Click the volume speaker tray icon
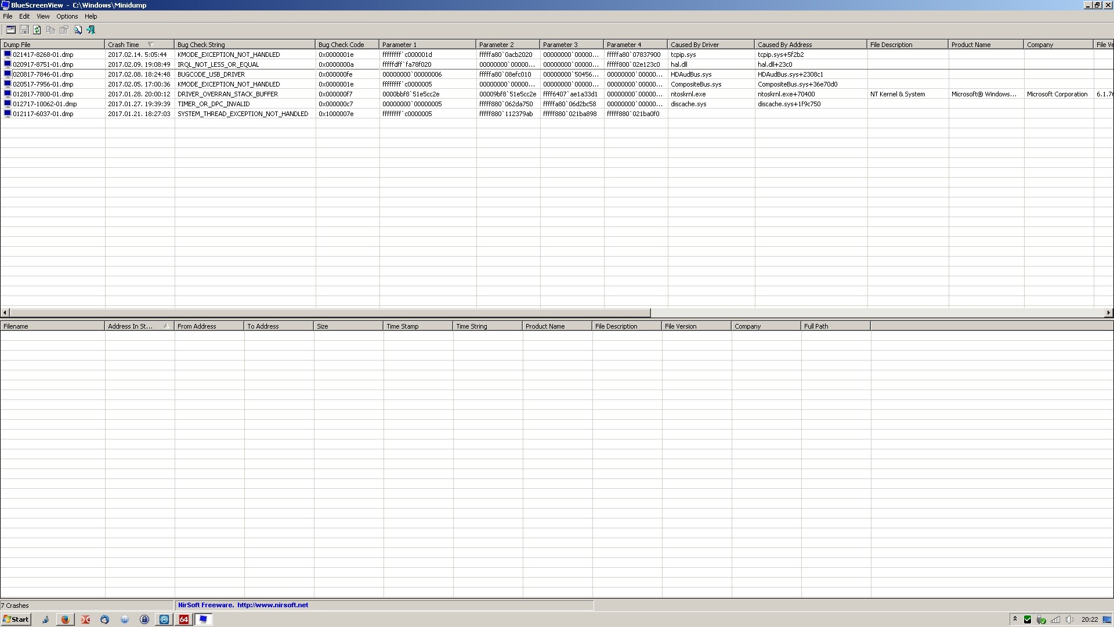 (1070, 619)
